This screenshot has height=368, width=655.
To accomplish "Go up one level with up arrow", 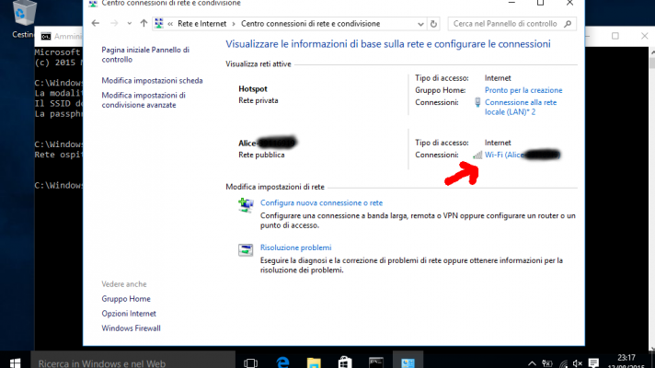I will coord(144,23).
